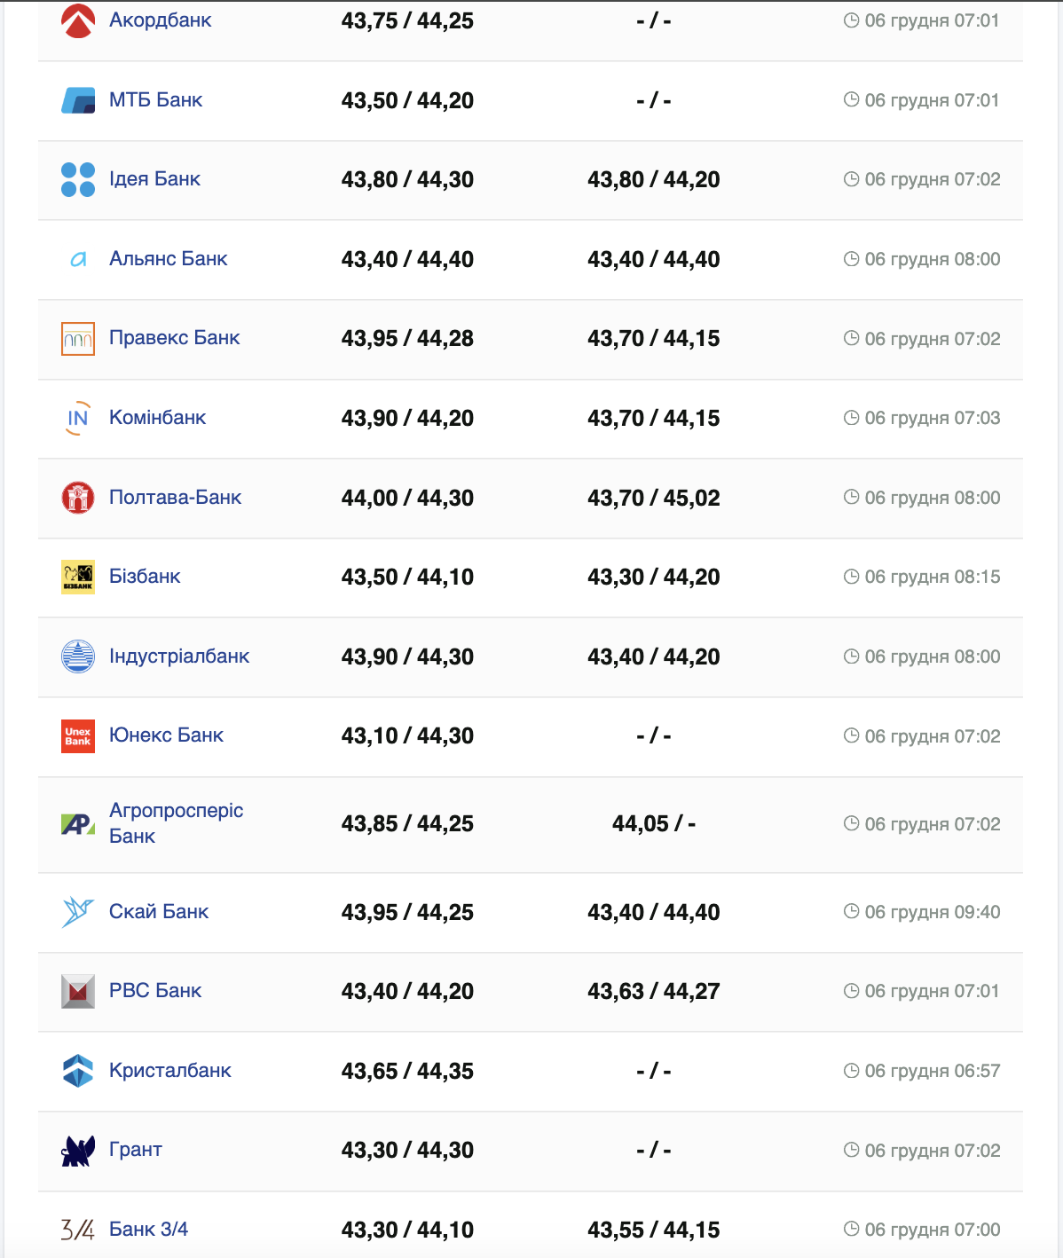Click the Кристалбанк blue crystal logo
The image size is (1063, 1258).
pos(78,1071)
